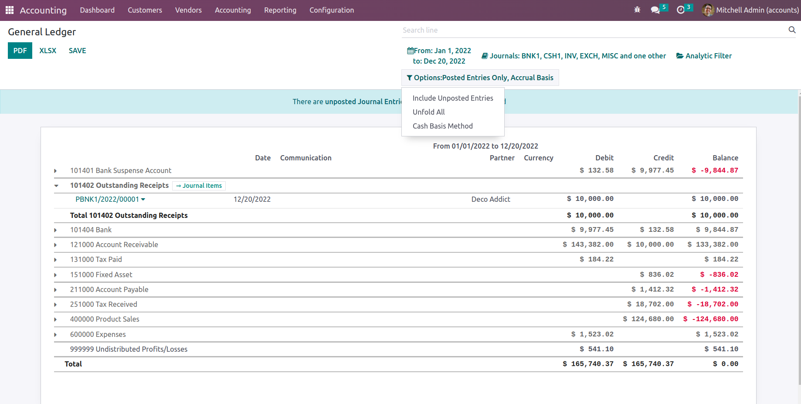Expand the 151000 Fixed Asset row
801x404 pixels.
pos(55,275)
